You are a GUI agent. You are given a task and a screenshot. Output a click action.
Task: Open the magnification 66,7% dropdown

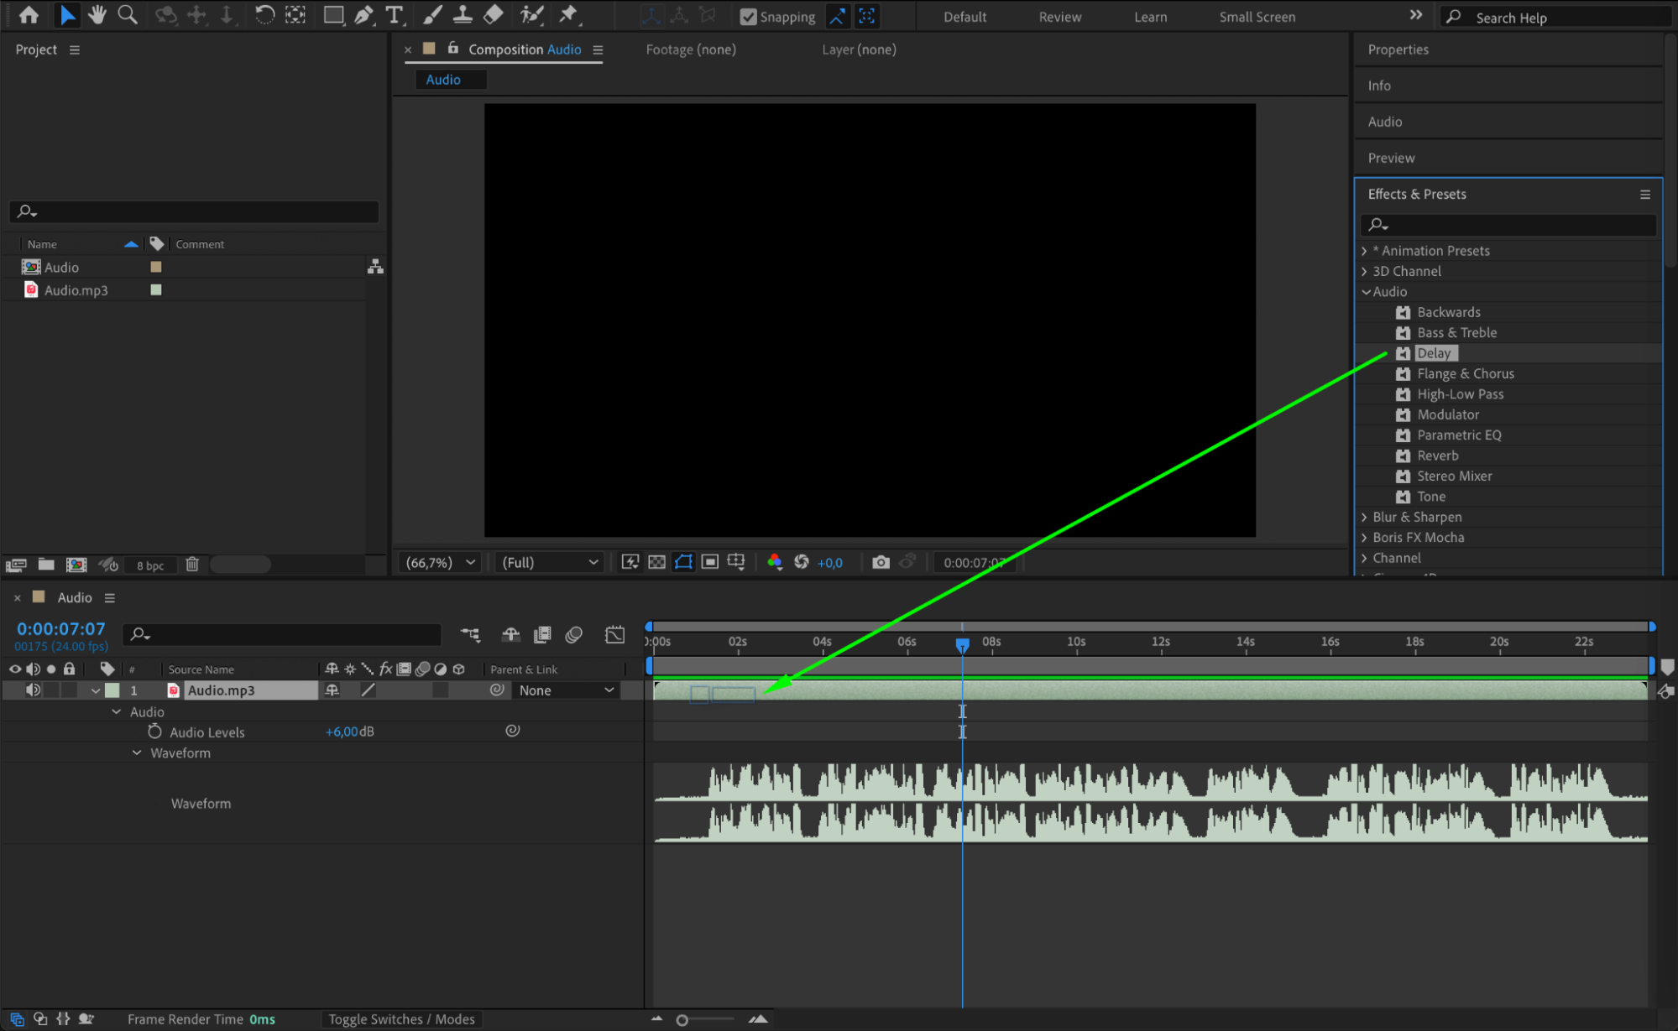pos(441,562)
